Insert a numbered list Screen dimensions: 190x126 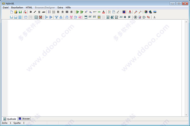click(x=54, y=12)
